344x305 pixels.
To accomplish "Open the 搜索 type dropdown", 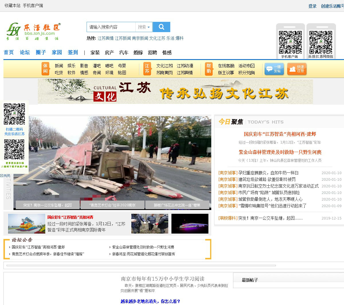I will [144, 27].
